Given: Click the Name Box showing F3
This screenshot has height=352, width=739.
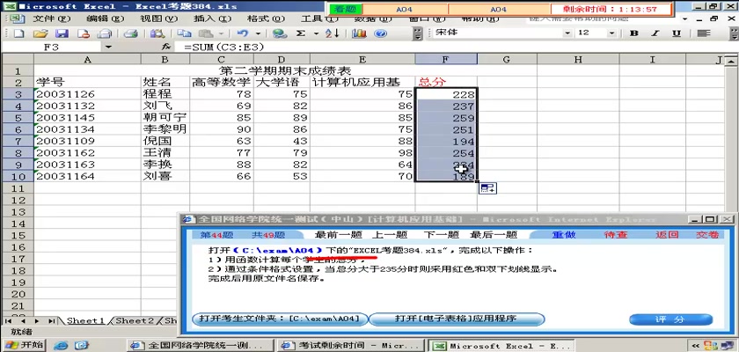Looking at the screenshot, I should pyautogui.click(x=51, y=48).
